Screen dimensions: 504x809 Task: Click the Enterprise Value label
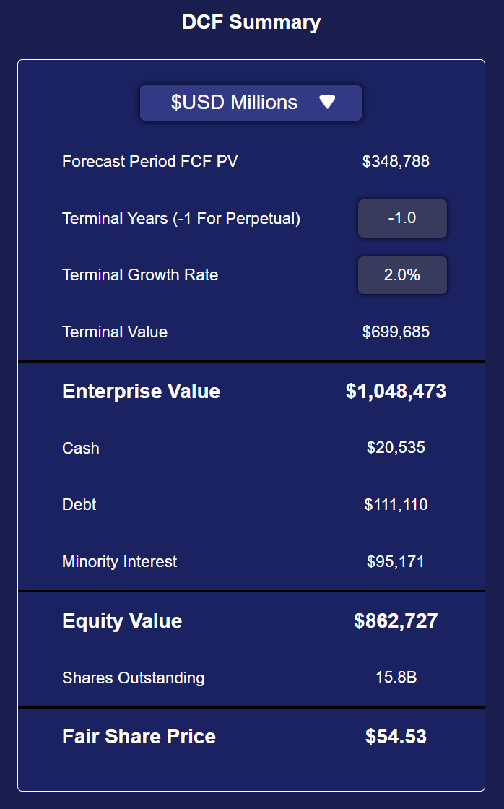pos(141,391)
